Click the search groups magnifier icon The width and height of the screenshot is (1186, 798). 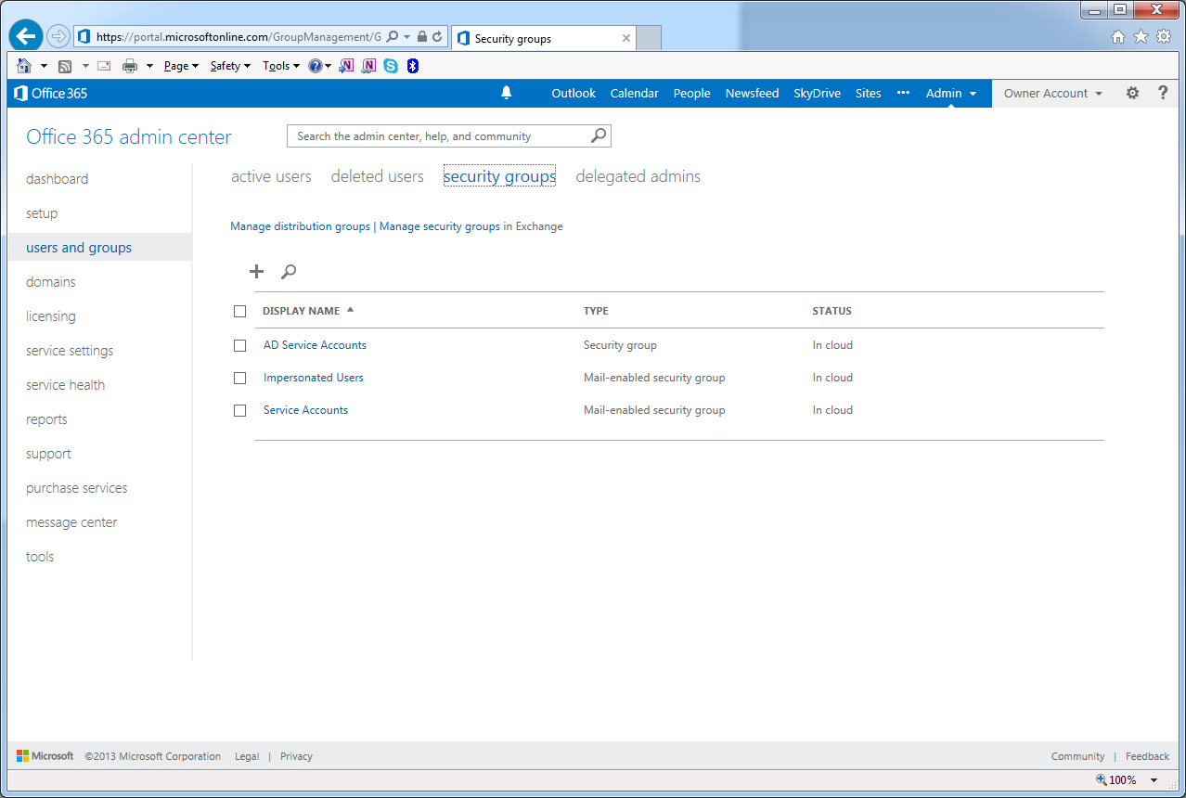click(289, 272)
